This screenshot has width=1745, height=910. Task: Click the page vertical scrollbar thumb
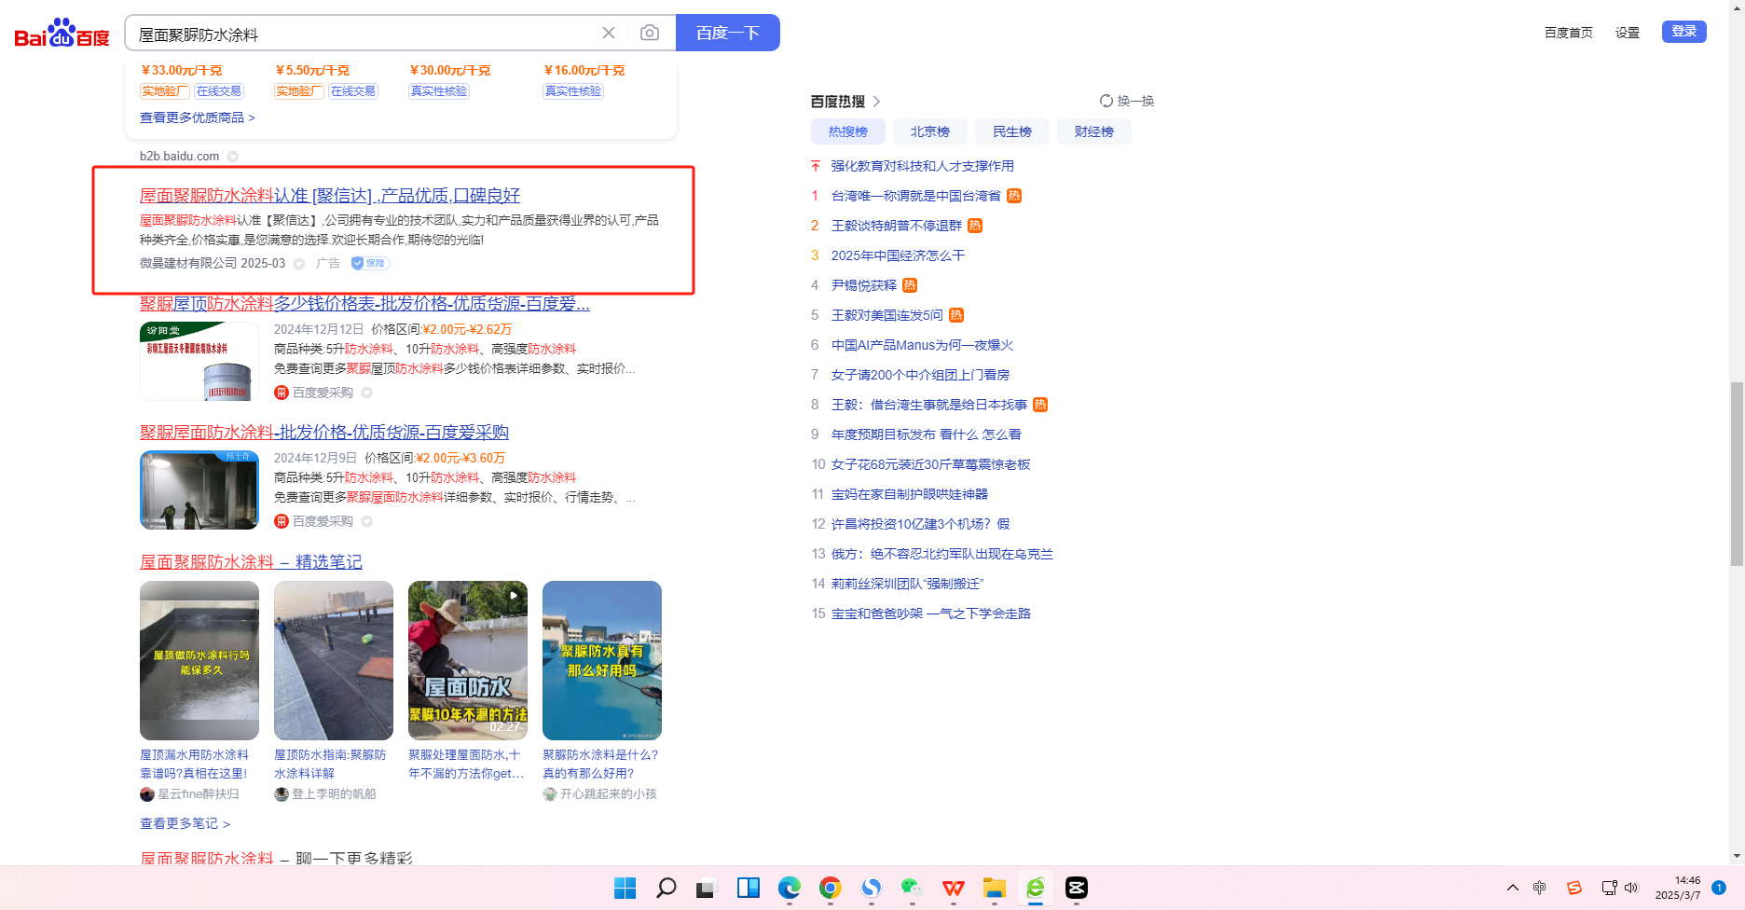1737,474
